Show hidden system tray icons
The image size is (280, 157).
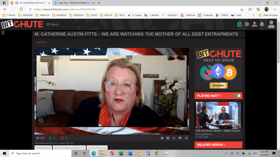pyautogui.click(x=226, y=153)
